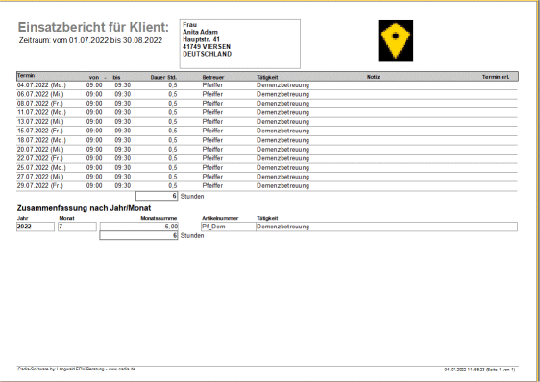Click the www.cadia.de footer link
540x382 pixels.
click(x=122, y=369)
